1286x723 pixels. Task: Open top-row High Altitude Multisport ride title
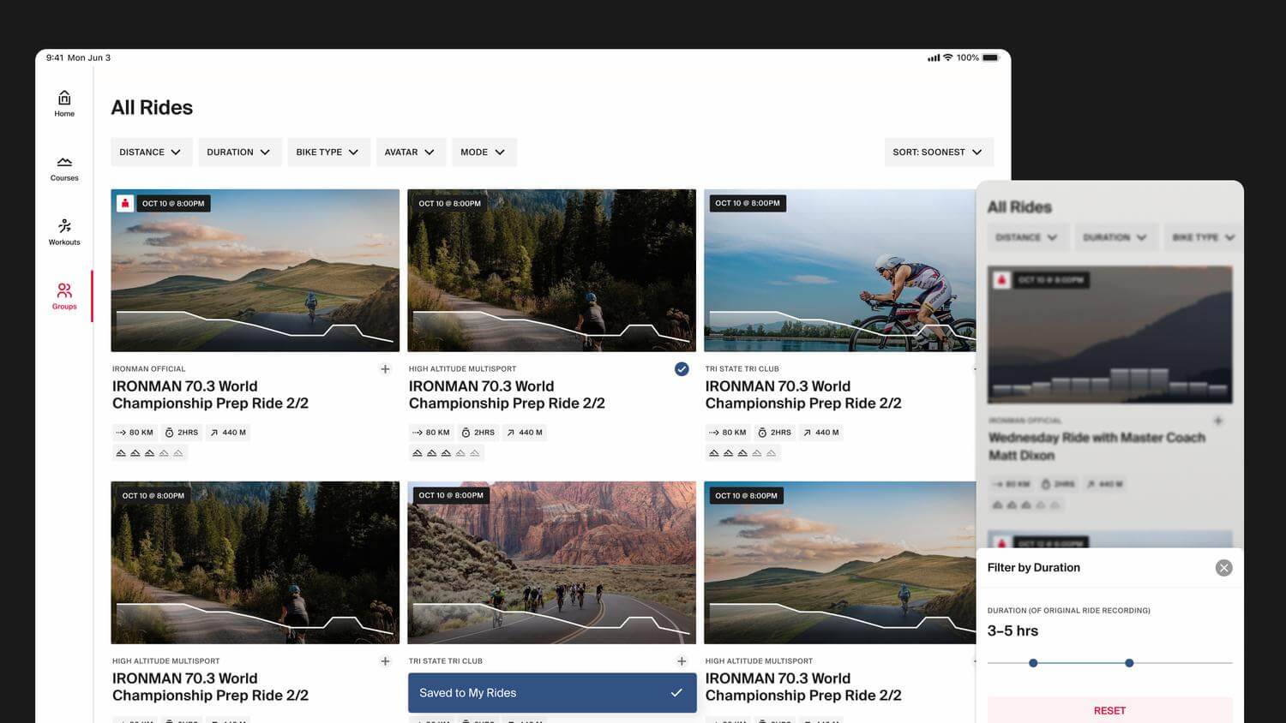507,395
